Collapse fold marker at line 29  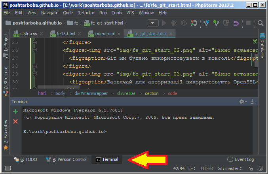point(34,74)
